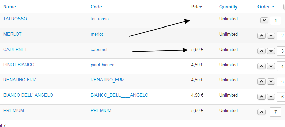
Task: Open BIANCO_DELL____ANGELO code link
Action: pyautogui.click(x=120, y=95)
